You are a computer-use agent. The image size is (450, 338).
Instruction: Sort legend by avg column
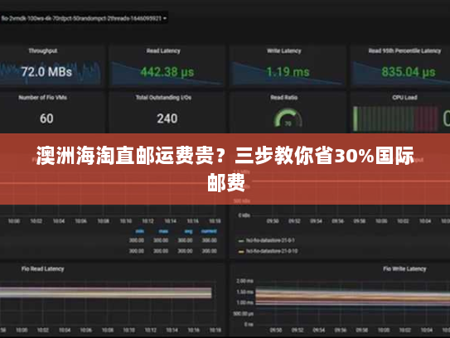(188, 231)
